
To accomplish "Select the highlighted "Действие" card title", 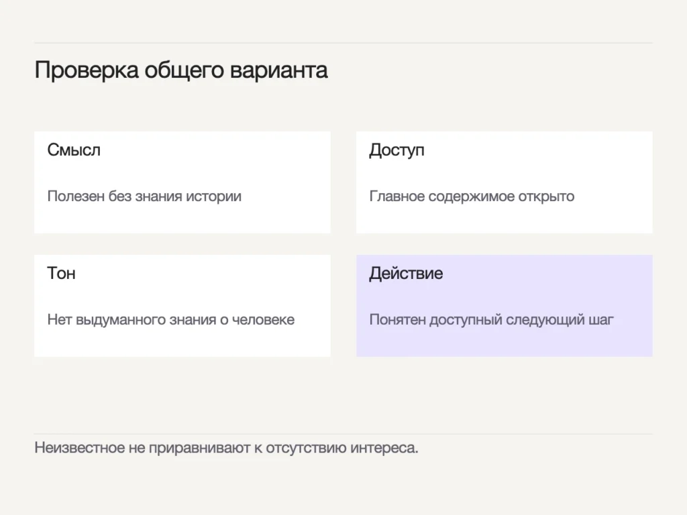I will coord(406,274).
